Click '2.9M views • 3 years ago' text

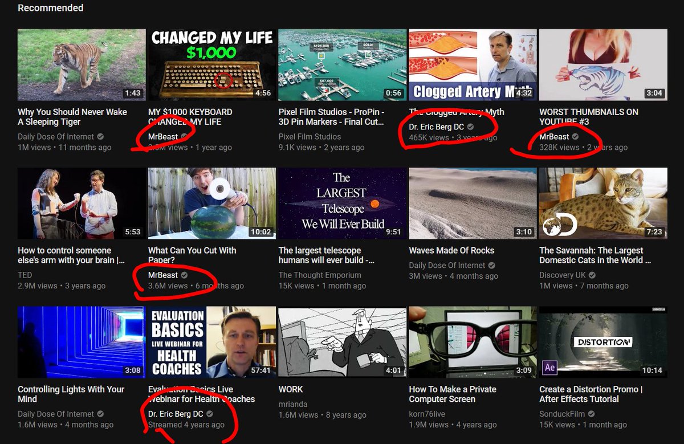pyautogui.click(x=62, y=286)
